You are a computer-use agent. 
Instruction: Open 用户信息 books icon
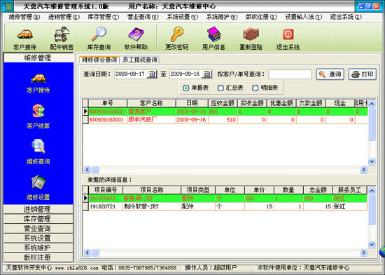point(213,34)
